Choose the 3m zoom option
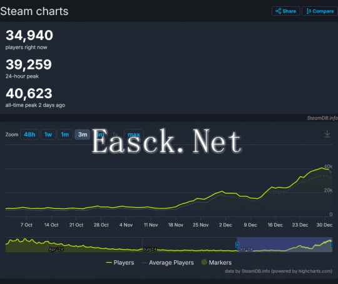This screenshot has height=284, width=338. (x=83, y=134)
